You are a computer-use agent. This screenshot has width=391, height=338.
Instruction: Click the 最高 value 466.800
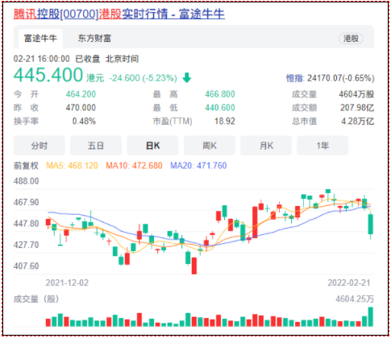(x=220, y=94)
